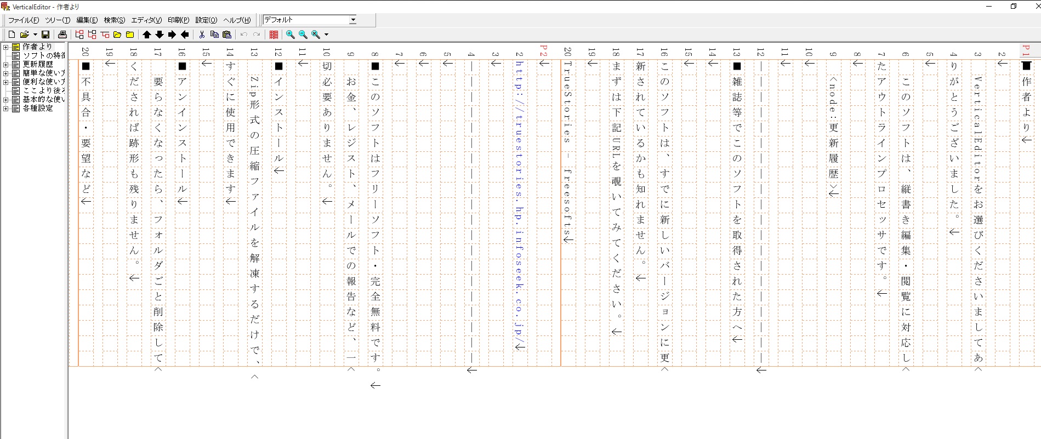Click the <node:更新履歴> line in the editor
This screenshot has width=1041, height=439.
[833, 133]
